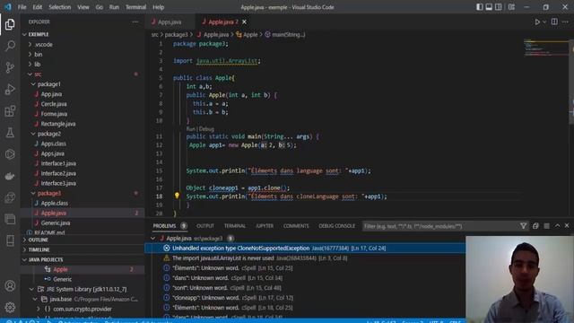
Task: Collapse the EXEMPLE root folder
Action: coord(24,34)
